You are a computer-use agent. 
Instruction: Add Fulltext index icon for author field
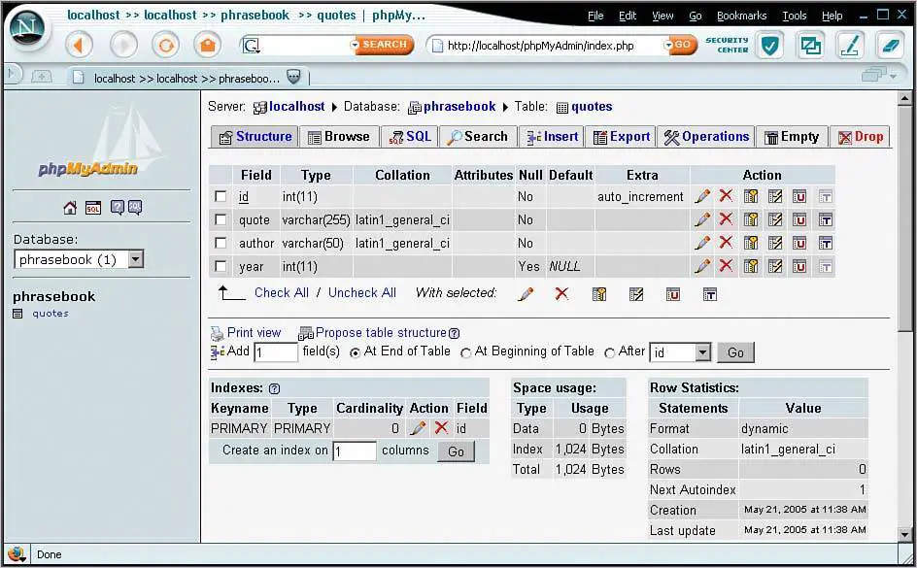[x=825, y=243]
